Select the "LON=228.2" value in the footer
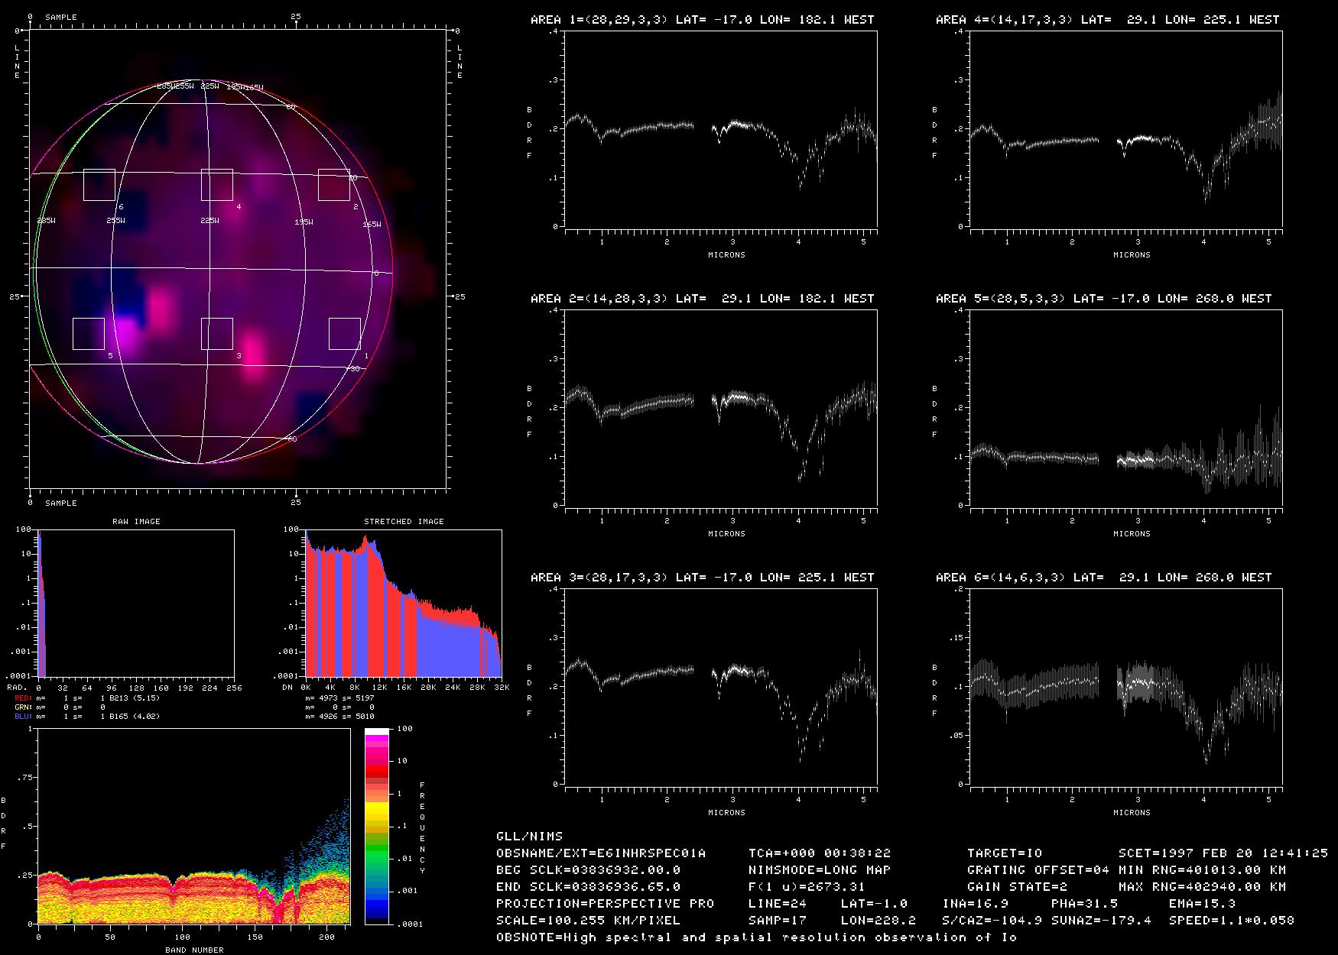 pos(878,921)
